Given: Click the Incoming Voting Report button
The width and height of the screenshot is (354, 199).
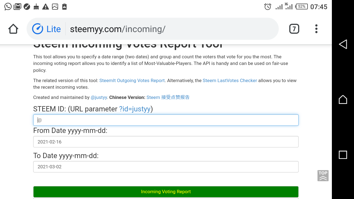Looking at the screenshot, I should coord(166,192).
